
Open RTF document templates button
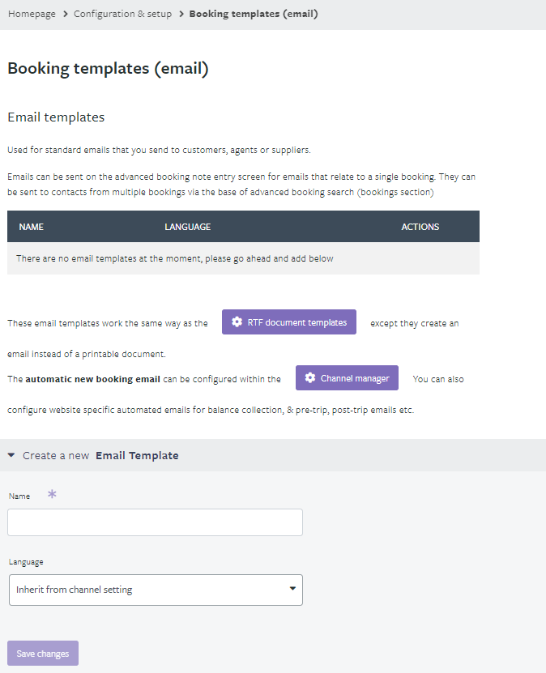click(289, 322)
